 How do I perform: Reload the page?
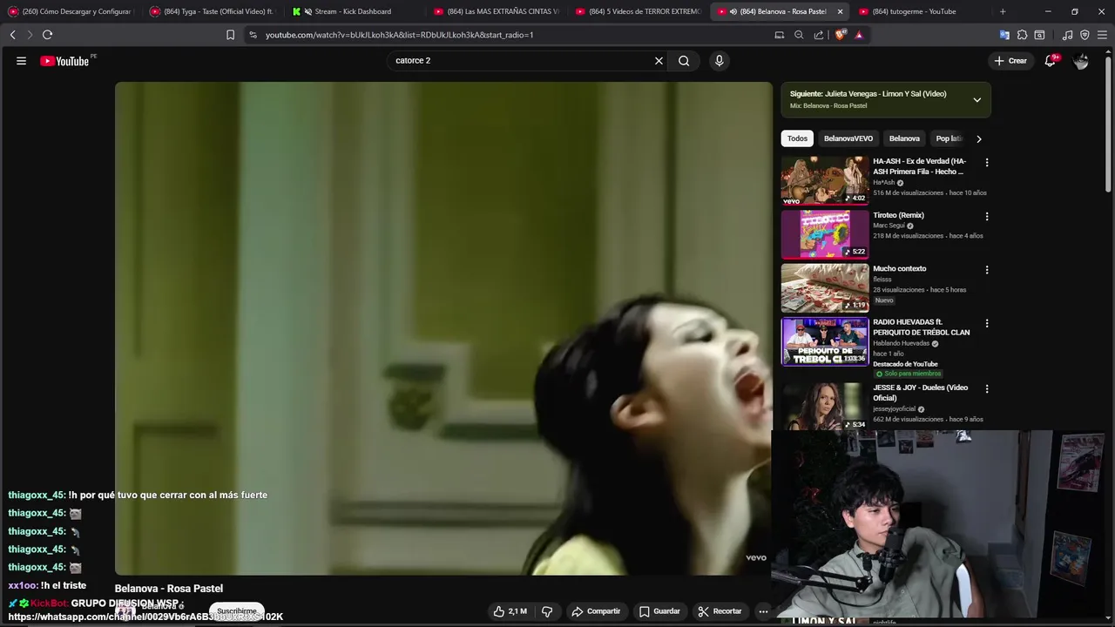point(47,35)
